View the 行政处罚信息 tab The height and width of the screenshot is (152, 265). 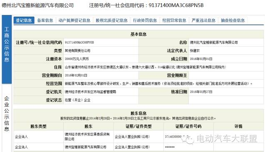click(145, 20)
